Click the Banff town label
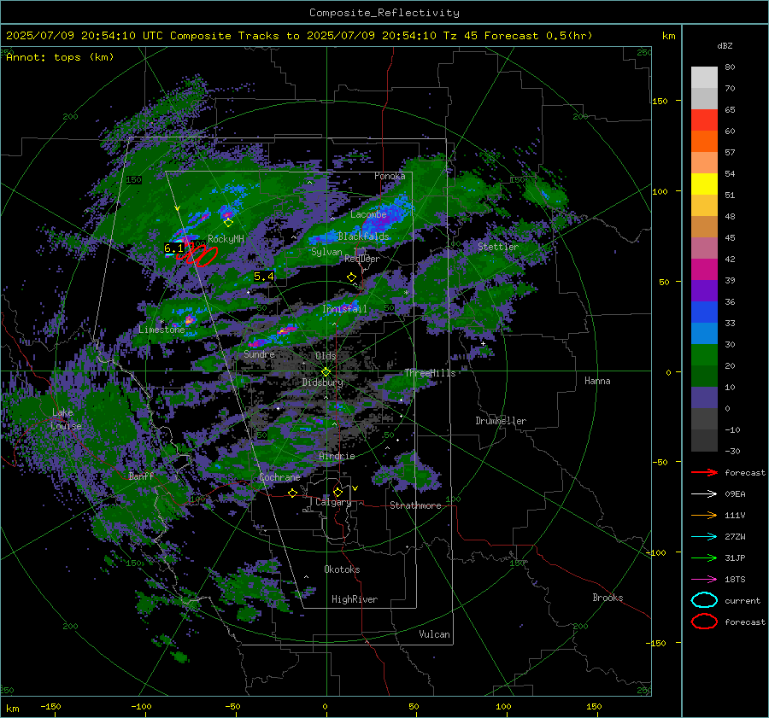The width and height of the screenshot is (769, 718). tap(141, 476)
